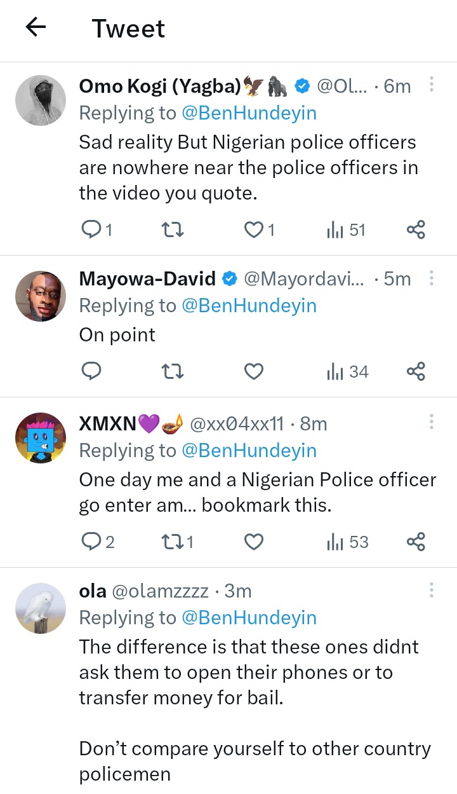Open more options for XMXN's tweet

pyautogui.click(x=432, y=422)
